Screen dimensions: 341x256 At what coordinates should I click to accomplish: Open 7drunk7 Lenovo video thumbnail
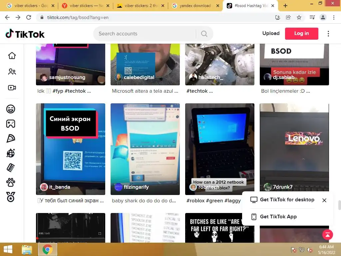(x=294, y=148)
